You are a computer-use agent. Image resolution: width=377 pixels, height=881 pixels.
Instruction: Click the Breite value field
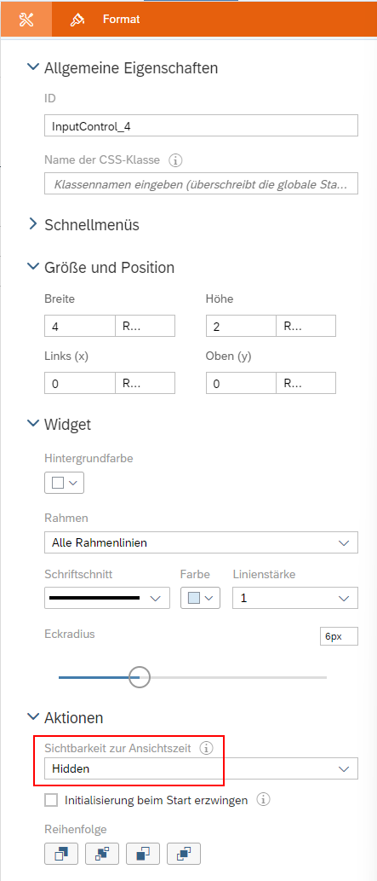[x=80, y=326]
